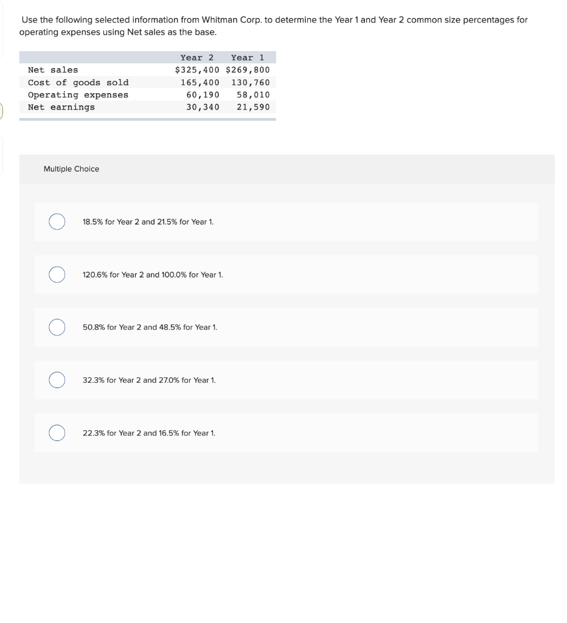Click the Cost of goods sold row
This screenshot has height=623, width=567.
pyautogui.click(x=79, y=82)
